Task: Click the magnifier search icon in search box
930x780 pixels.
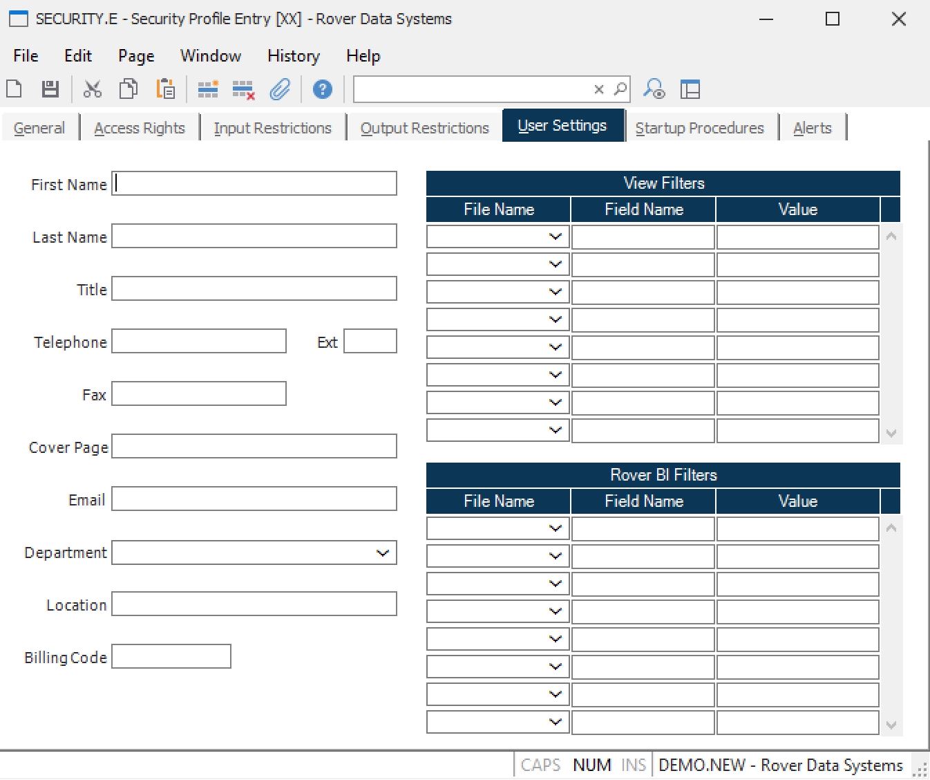Action: [620, 89]
